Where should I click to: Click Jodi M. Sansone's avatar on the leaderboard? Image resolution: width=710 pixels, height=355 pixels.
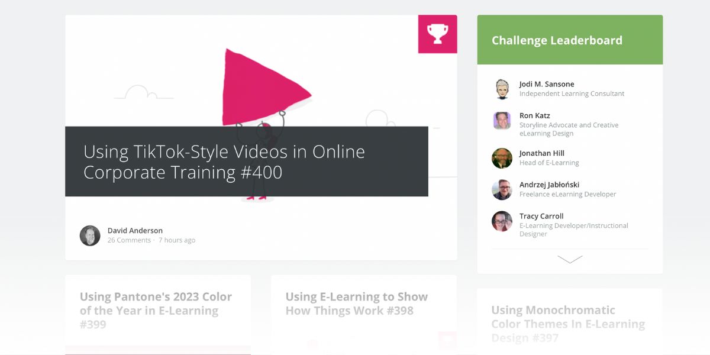pyautogui.click(x=502, y=89)
